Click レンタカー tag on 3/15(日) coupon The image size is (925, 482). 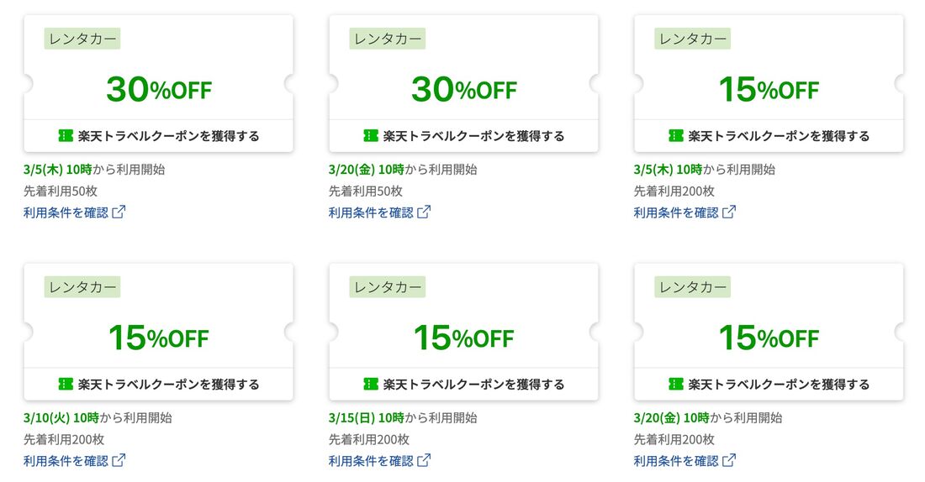tap(387, 287)
